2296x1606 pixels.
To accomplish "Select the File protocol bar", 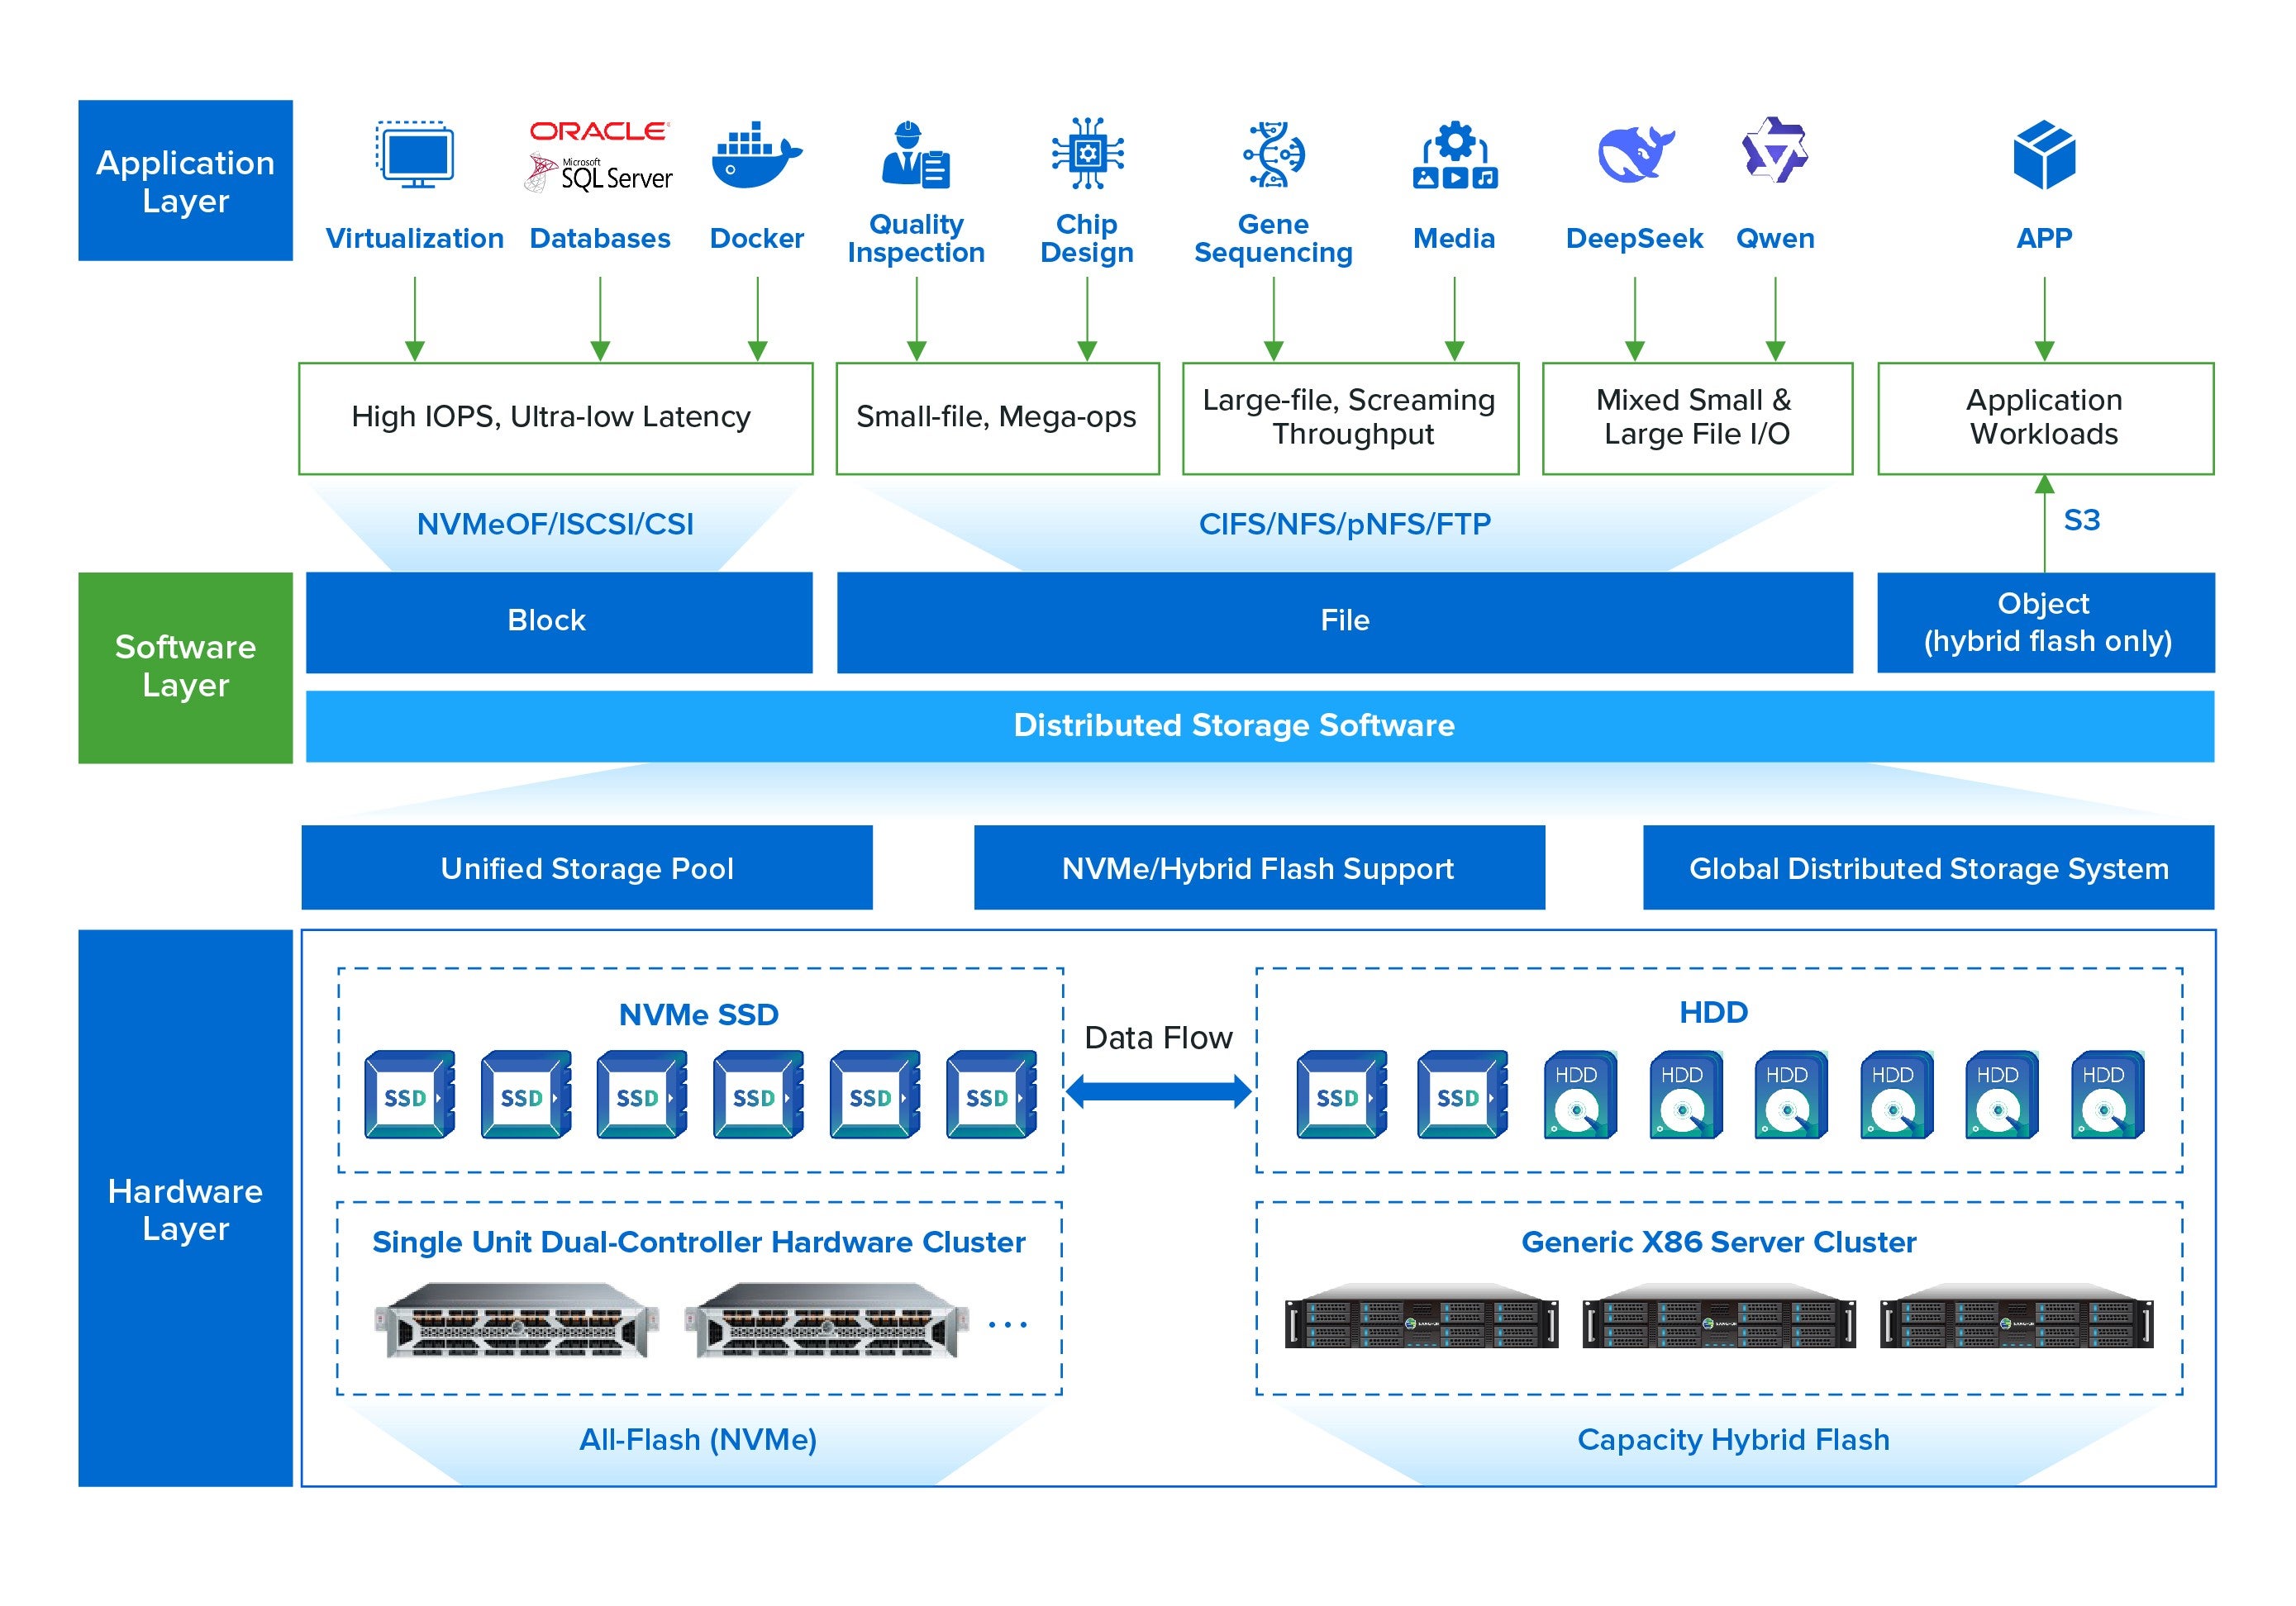I will pyautogui.click(x=1343, y=620).
